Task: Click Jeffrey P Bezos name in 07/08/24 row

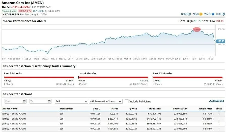Action: tap(14, 124)
